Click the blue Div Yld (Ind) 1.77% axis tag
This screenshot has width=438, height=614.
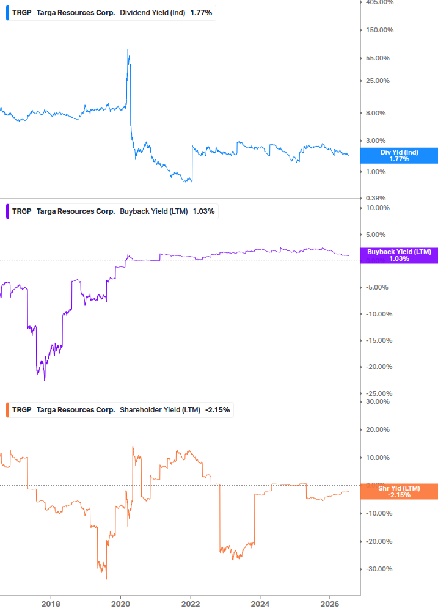tap(399, 155)
